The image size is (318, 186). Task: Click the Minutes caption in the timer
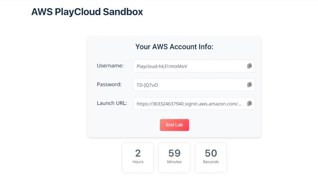(x=174, y=162)
